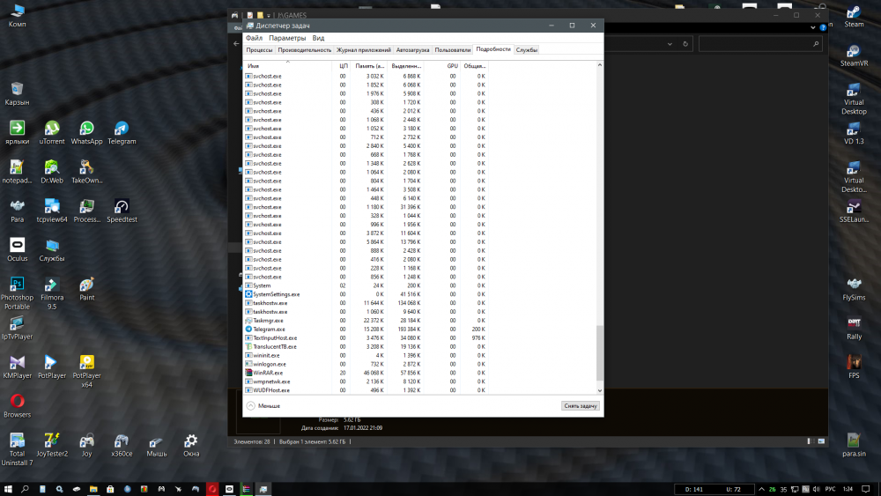Select the Filmora 9.5 desktop icon
881x496 pixels.
52,293
